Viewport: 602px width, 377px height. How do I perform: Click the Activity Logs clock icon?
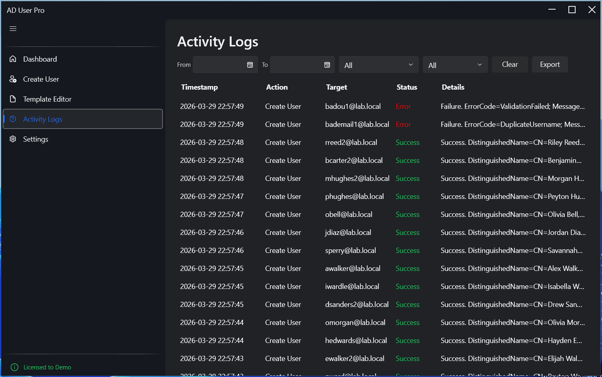pos(12,119)
